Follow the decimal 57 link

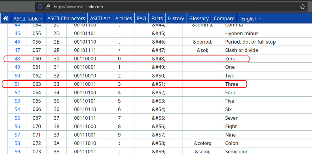click(x=17, y=135)
